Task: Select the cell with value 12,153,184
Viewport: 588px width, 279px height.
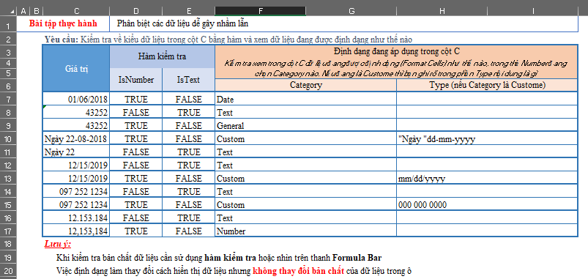Action: (x=76, y=231)
